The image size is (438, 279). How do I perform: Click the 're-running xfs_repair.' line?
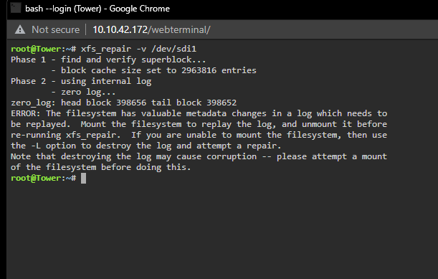pyautogui.click(x=199, y=135)
